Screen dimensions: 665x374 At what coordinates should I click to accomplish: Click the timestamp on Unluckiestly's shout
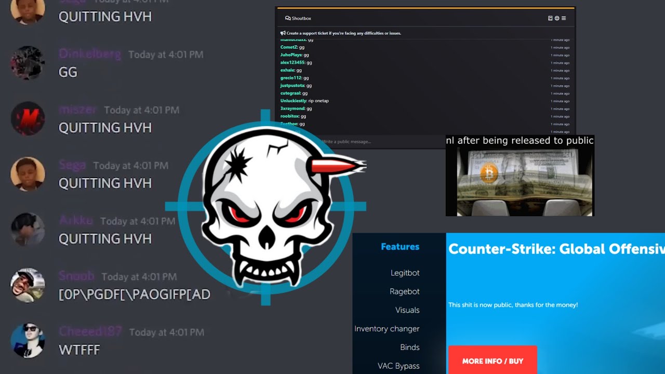(x=560, y=101)
